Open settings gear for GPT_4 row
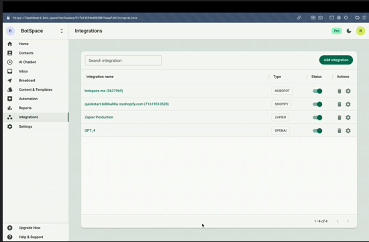Image resolution: width=369 pixels, height=242 pixels. (348, 130)
